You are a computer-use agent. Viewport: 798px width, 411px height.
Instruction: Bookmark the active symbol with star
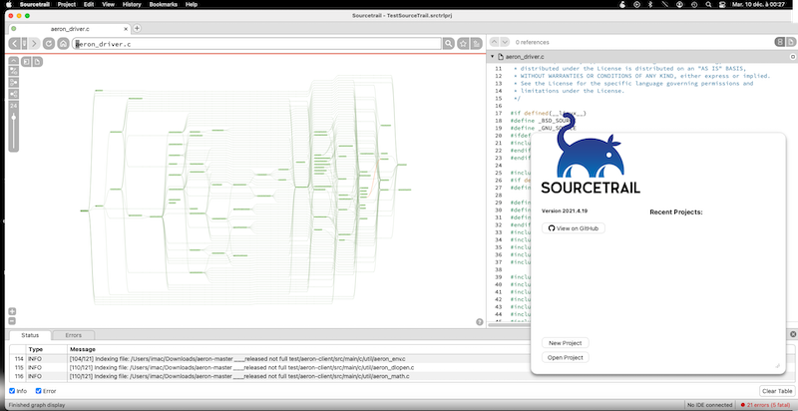(x=463, y=44)
